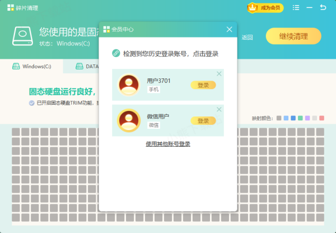Image resolution: width=336 pixels, height=233 pixels.
Task: Click the blue checkmark icon beside 已开启固态硬盘TRIM功能
Action: pyautogui.click(x=32, y=103)
